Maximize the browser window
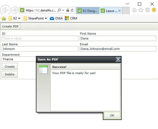 (x=140, y=4)
